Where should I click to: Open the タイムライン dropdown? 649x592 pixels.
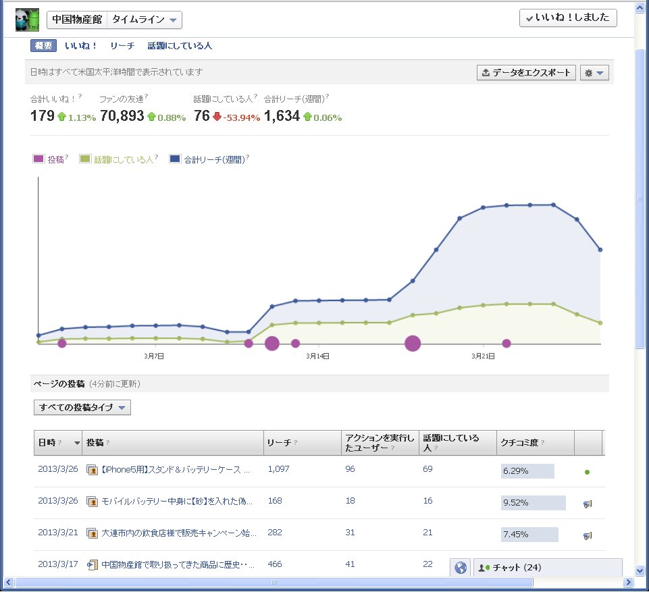pos(145,20)
